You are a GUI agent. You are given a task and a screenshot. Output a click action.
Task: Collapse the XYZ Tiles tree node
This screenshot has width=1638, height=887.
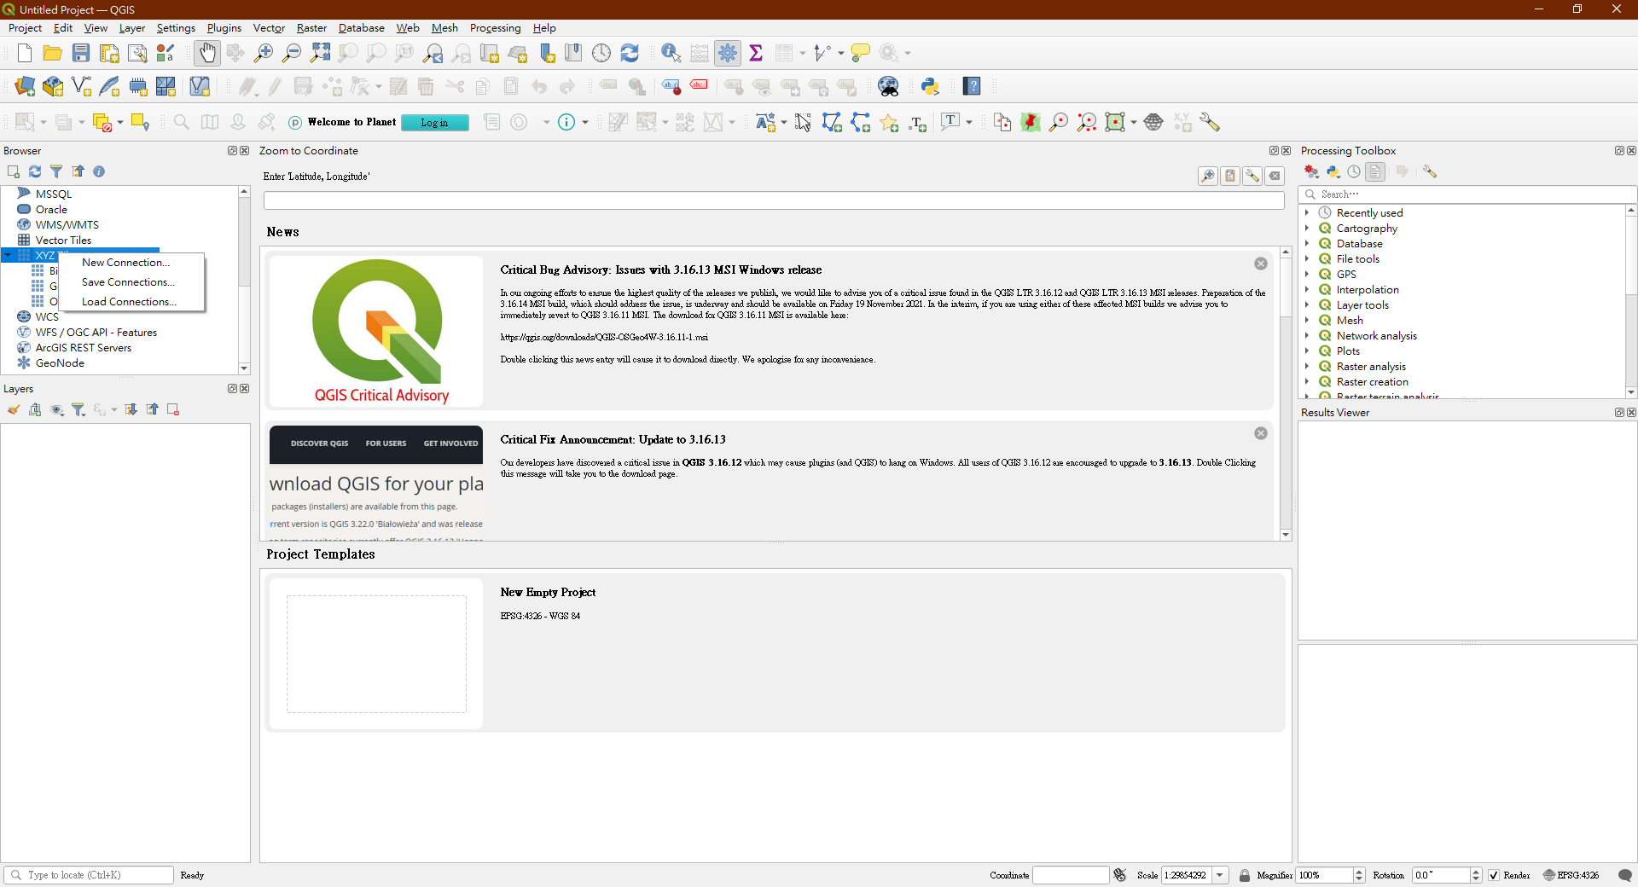coord(8,255)
